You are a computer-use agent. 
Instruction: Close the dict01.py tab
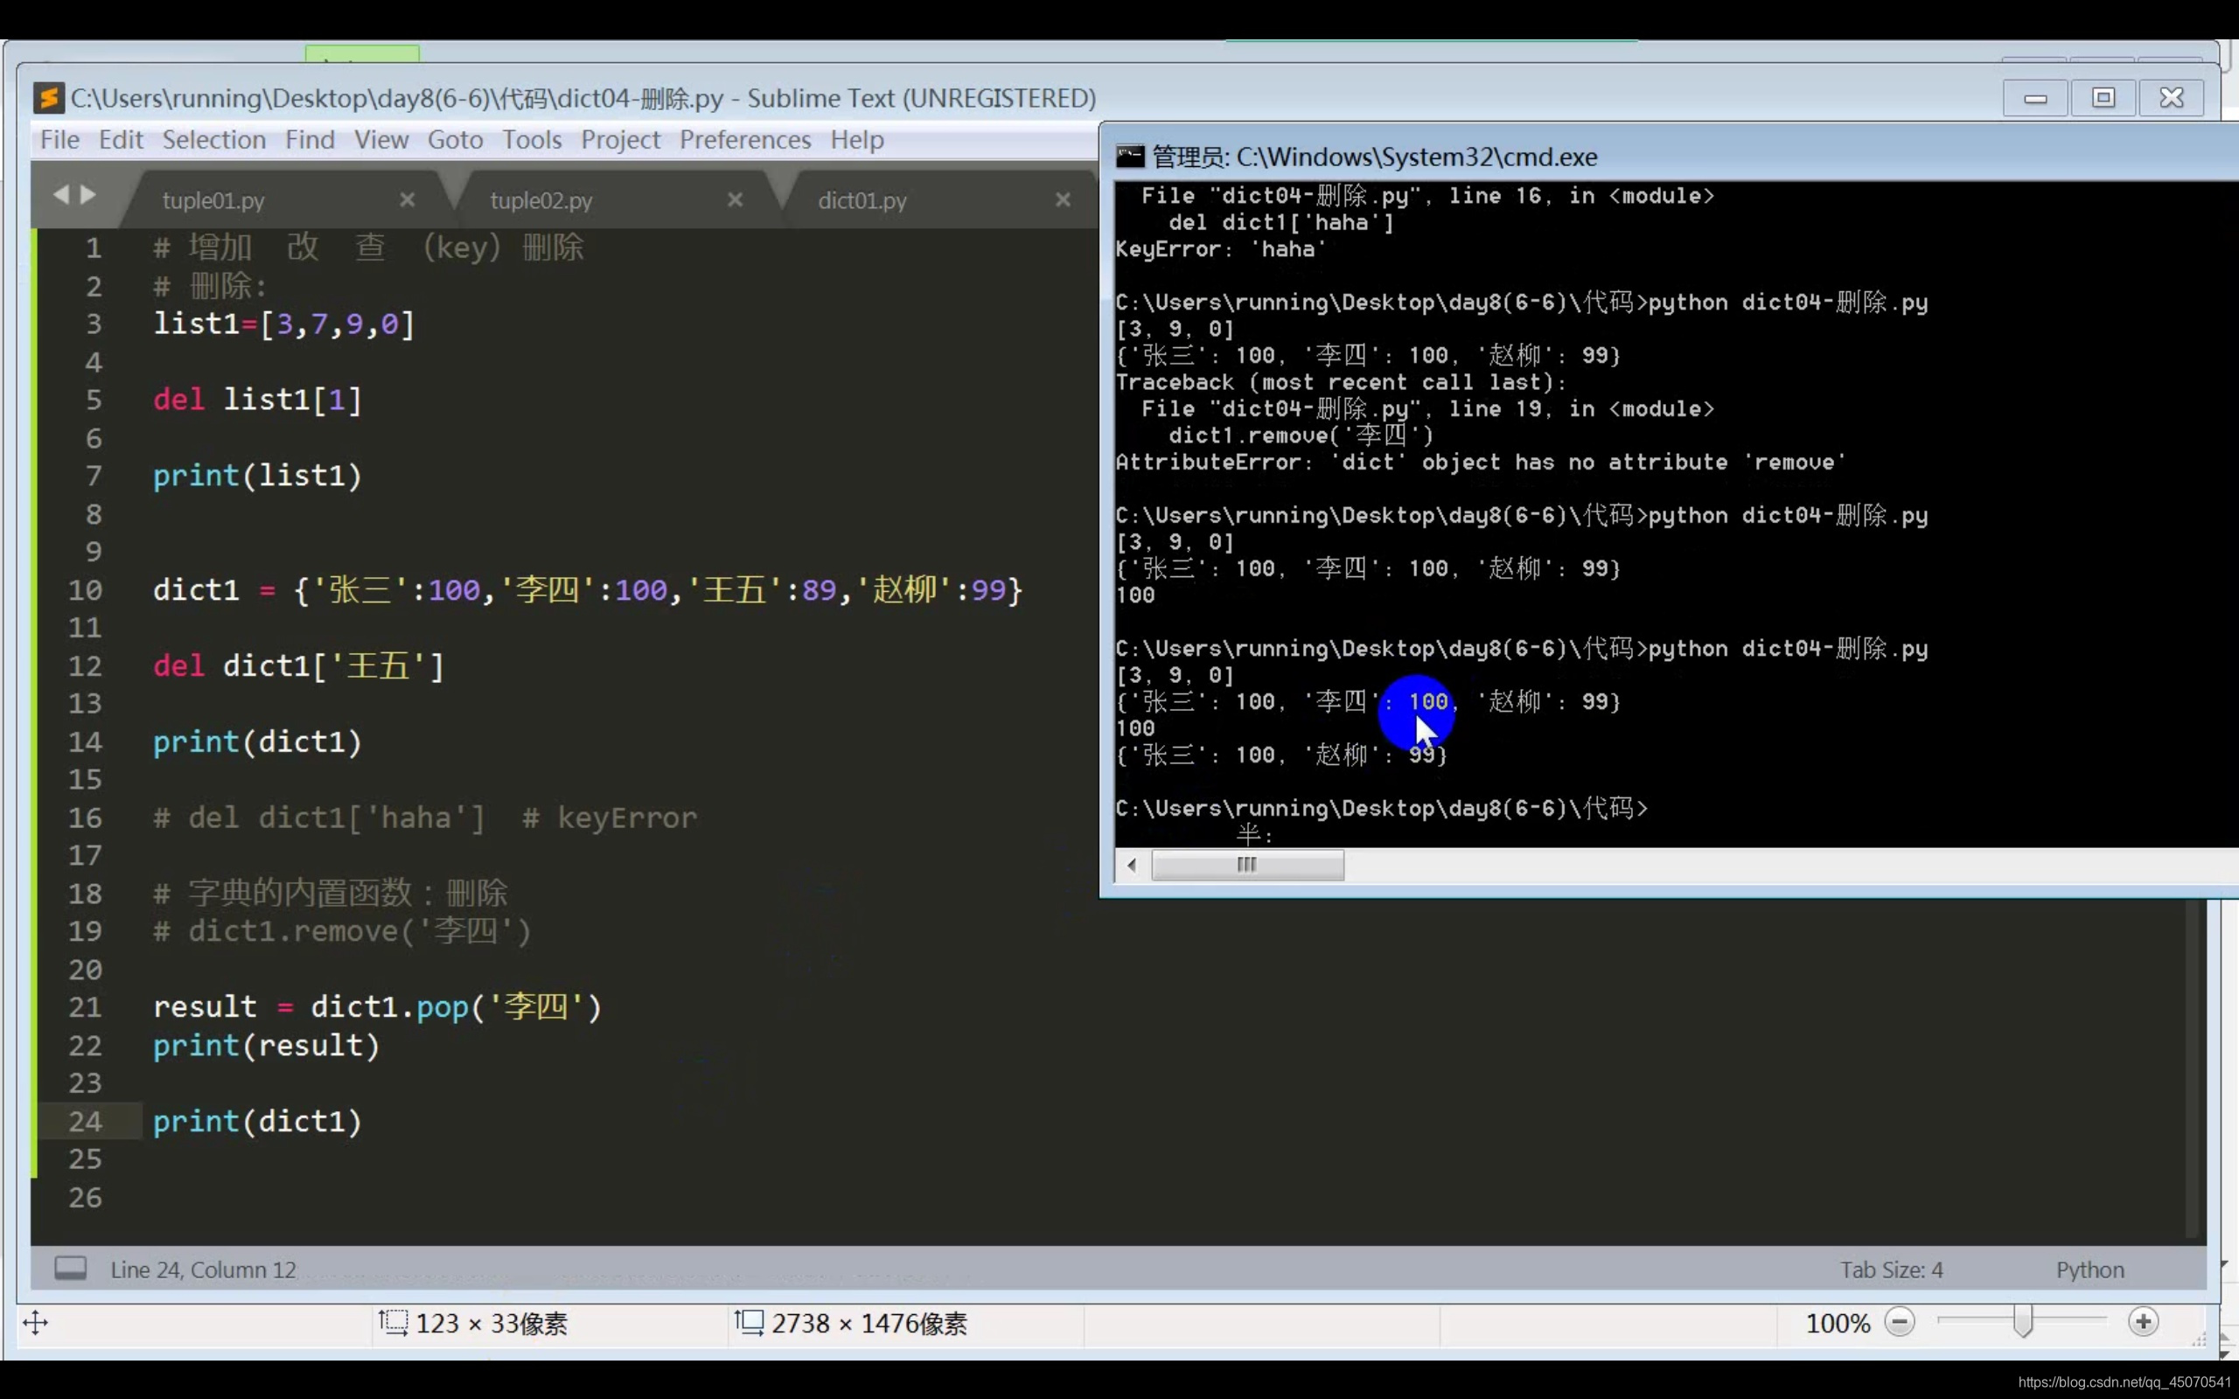[1063, 200]
